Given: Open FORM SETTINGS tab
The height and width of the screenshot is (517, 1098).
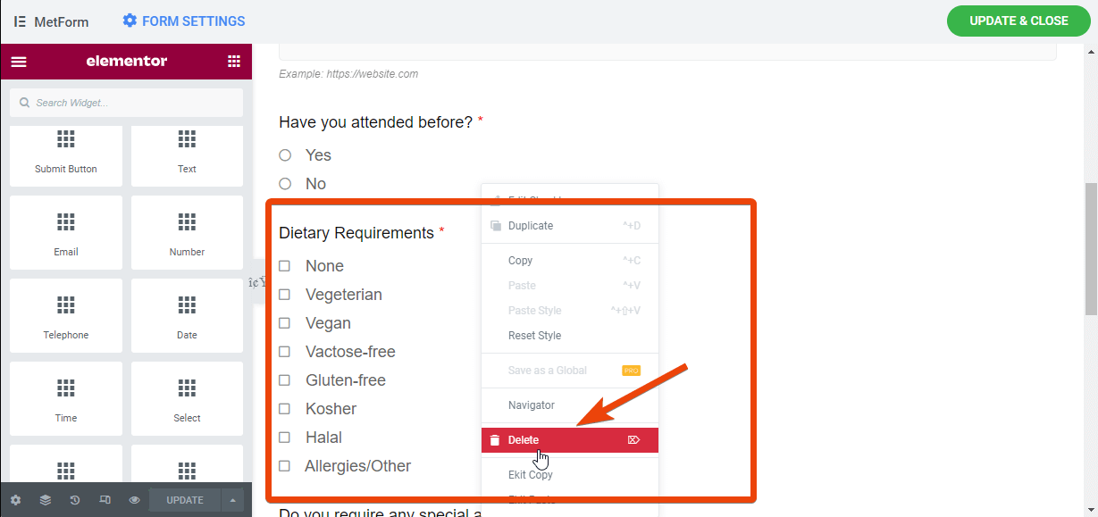Looking at the screenshot, I should coord(184,21).
